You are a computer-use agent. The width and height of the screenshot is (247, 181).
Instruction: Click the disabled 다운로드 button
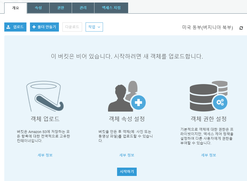tap(72, 27)
